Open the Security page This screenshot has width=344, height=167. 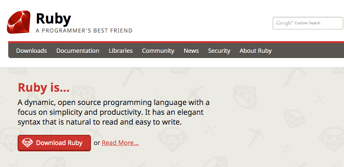tap(219, 51)
